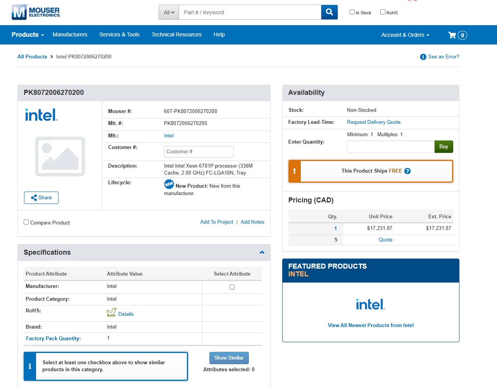Toggle the RoHS search checkbox
497x389 pixels.
[x=383, y=12]
